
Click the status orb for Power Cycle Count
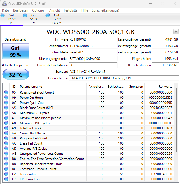coord(6,102)
